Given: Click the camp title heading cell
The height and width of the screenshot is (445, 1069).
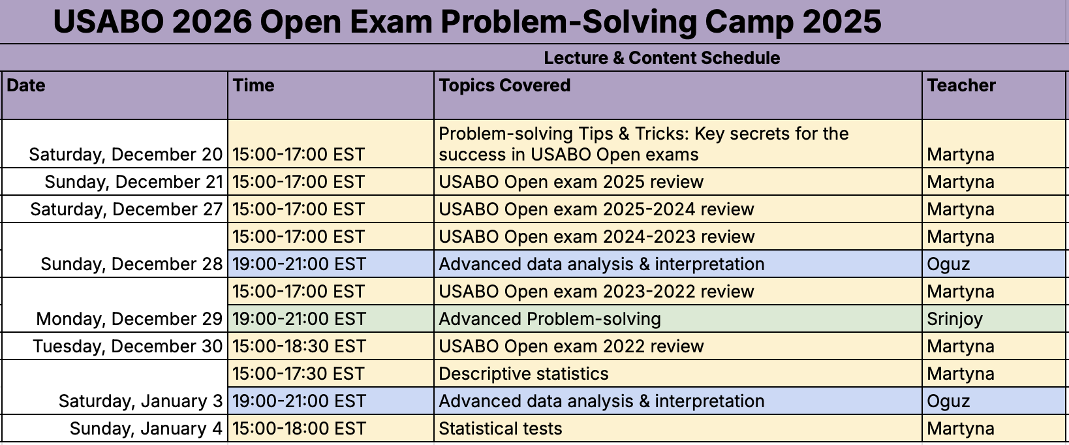Looking at the screenshot, I should (467, 22).
